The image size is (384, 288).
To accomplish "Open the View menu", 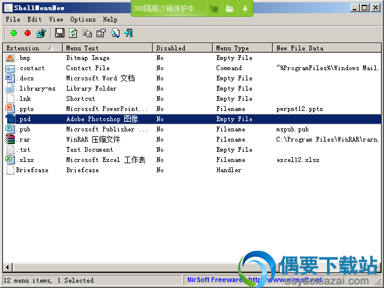I will 56,19.
